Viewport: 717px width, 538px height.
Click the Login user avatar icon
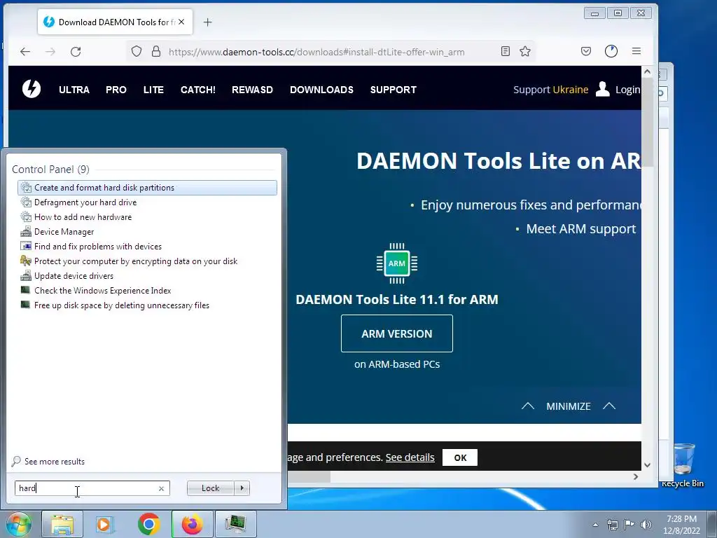[603, 89]
